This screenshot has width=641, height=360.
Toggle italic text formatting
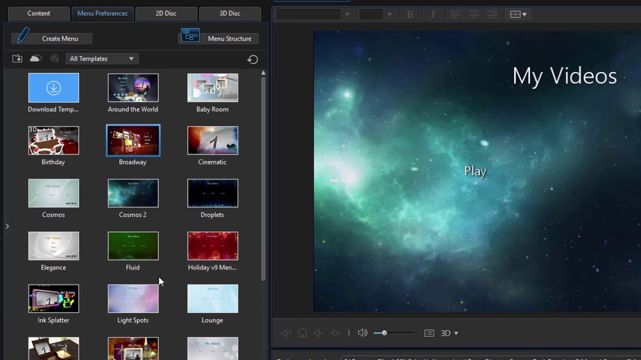click(x=433, y=14)
